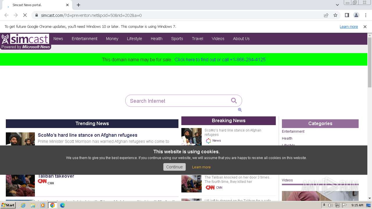The height and width of the screenshot is (209, 372).
Task: Open the About Us page
Action: 241,39
